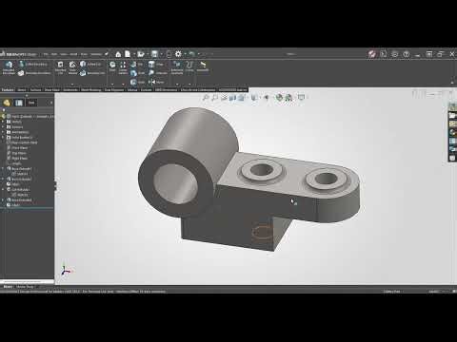Click the Home icon in the top toolbar
This screenshot has width=457, height=342.
point(118,54)
